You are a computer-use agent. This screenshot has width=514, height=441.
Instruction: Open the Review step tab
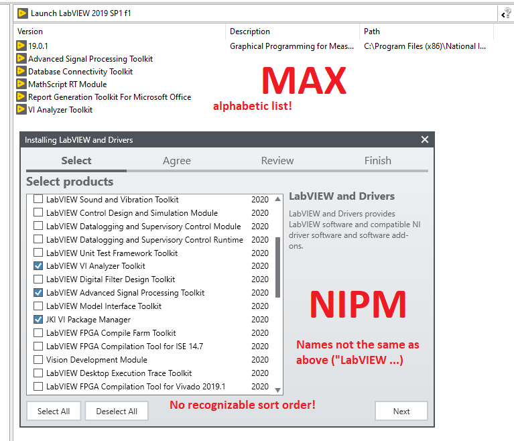click(277, 161)
